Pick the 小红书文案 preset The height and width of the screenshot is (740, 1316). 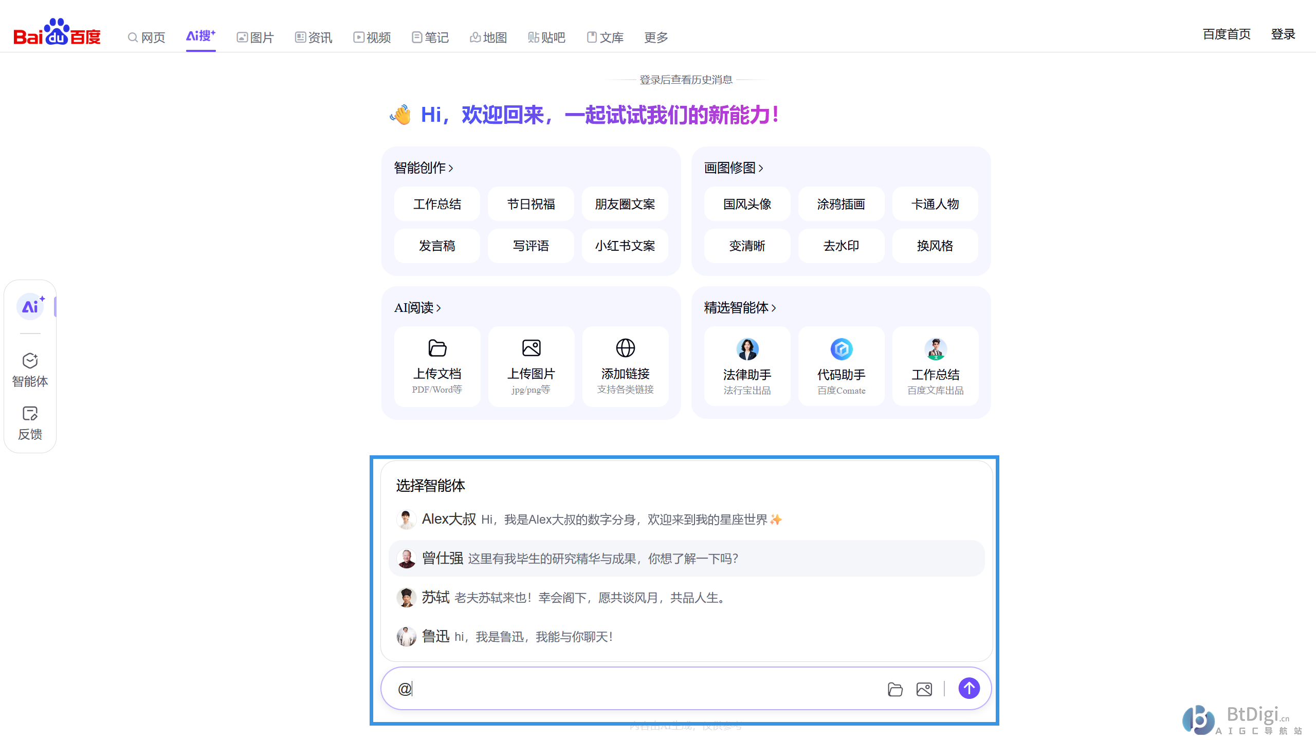tap(625, 246)
